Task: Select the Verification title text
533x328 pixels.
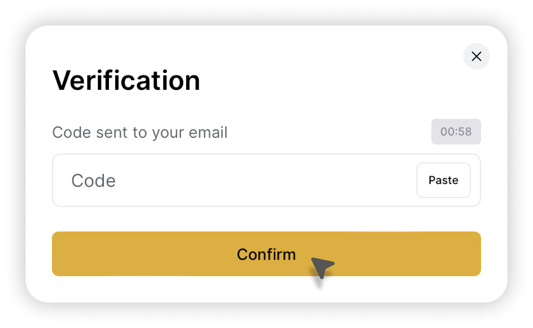Action: (x=127, y=81)
